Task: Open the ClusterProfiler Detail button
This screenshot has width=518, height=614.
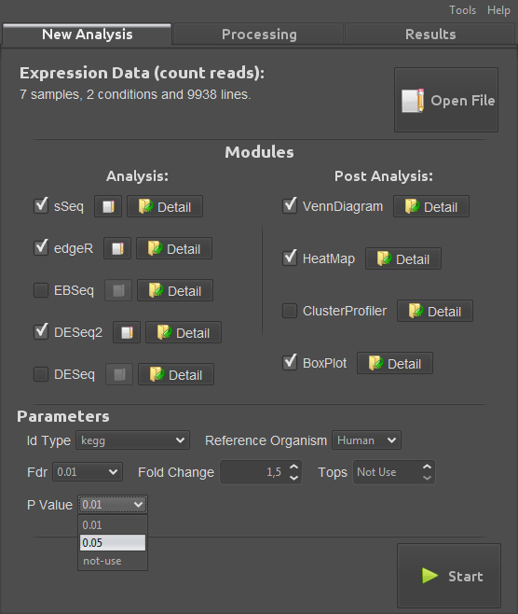Action: coord(435,311)
